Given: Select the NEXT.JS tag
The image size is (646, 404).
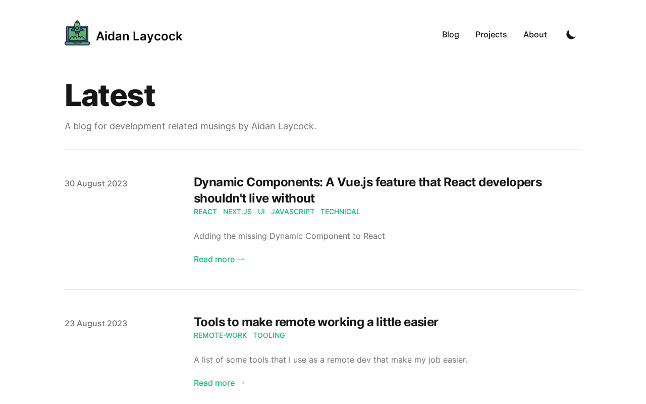Looking at the screenshot, I should [x=237, y=212].
